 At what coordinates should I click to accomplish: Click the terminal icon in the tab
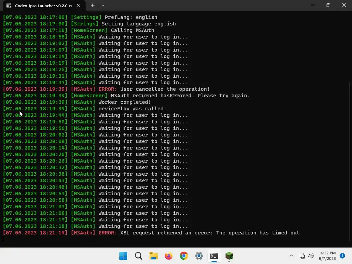coord(9,5)
